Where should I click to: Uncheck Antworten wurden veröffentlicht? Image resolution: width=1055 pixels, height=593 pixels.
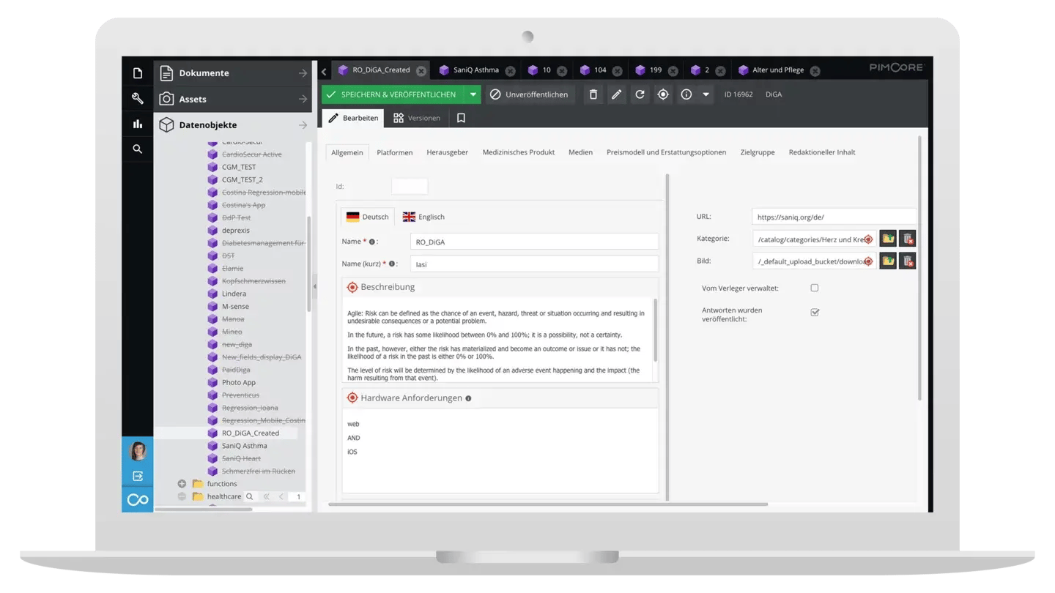(814, 312)
